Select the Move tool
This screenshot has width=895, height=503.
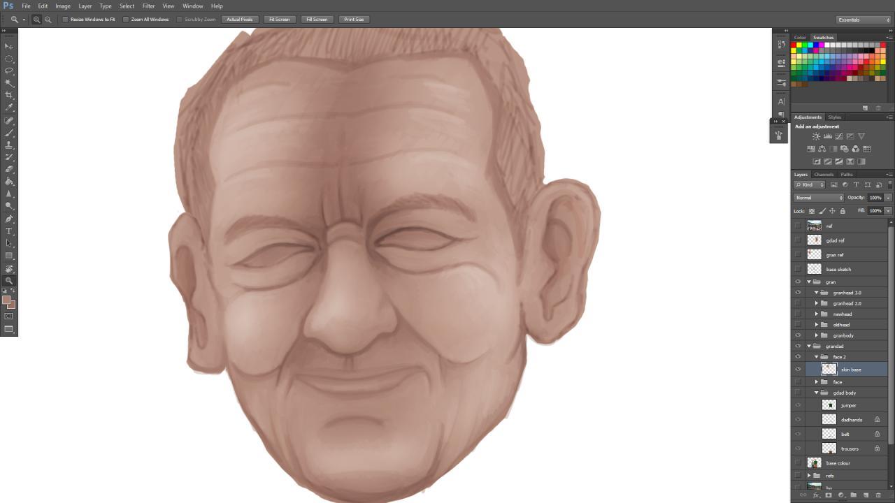[9, 46]
